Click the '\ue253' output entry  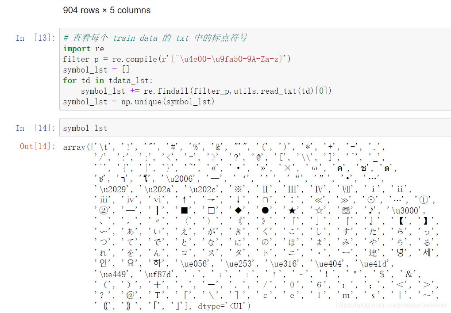pos(239,263)
